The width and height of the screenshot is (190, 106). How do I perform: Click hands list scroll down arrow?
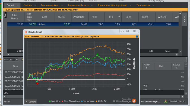(186, 93)
